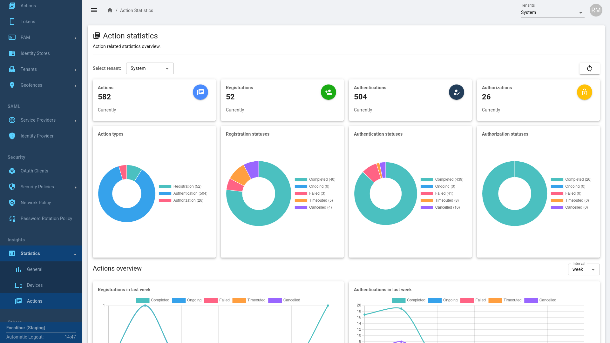Open Devices statistics in sidebar

click(x=35, y=285)
